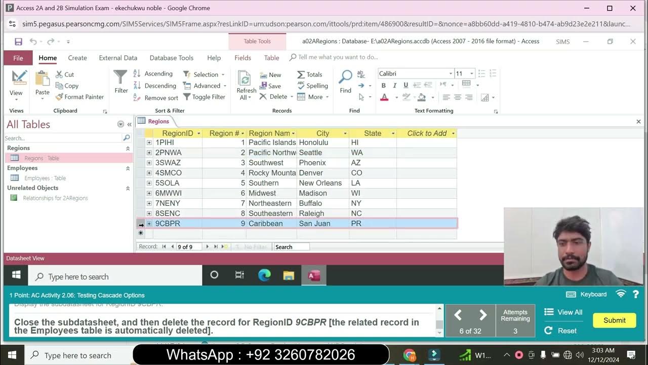Open the font size 11 dropdown

click(x=471, y=74)
